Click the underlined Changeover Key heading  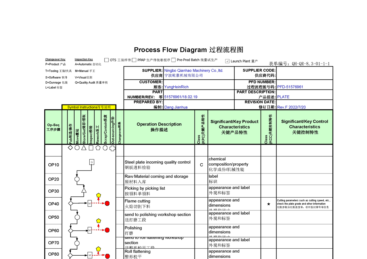coord(55,60)
